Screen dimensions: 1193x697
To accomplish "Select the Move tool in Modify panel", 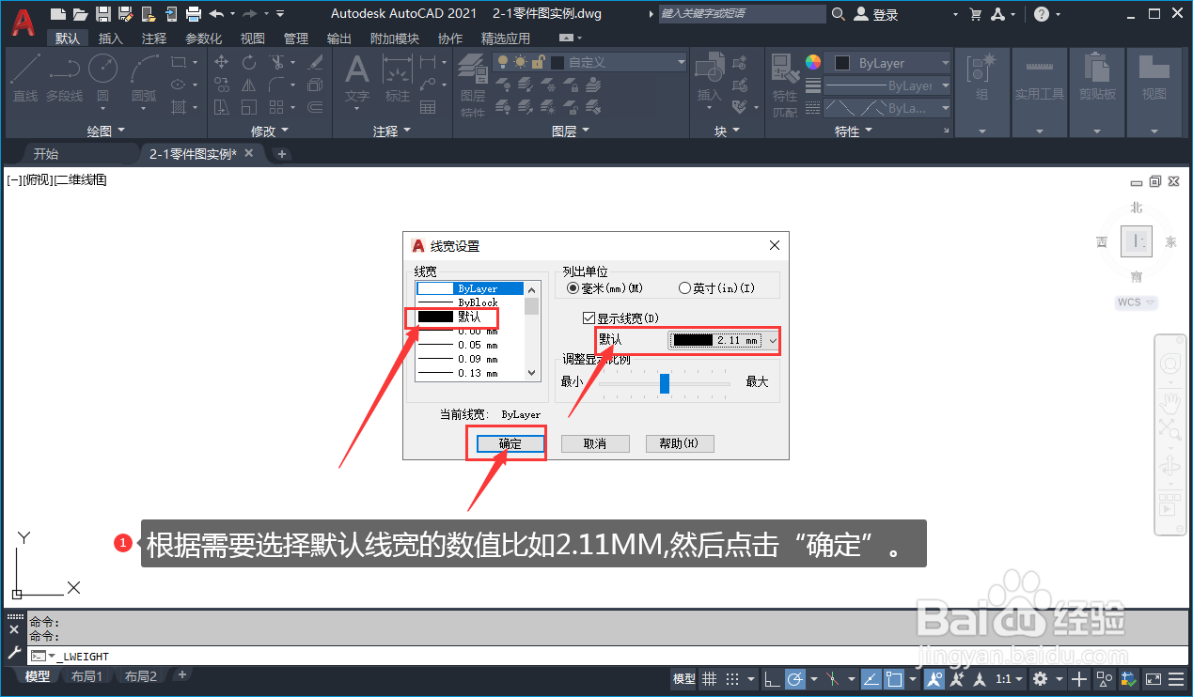I will (222, 62).
